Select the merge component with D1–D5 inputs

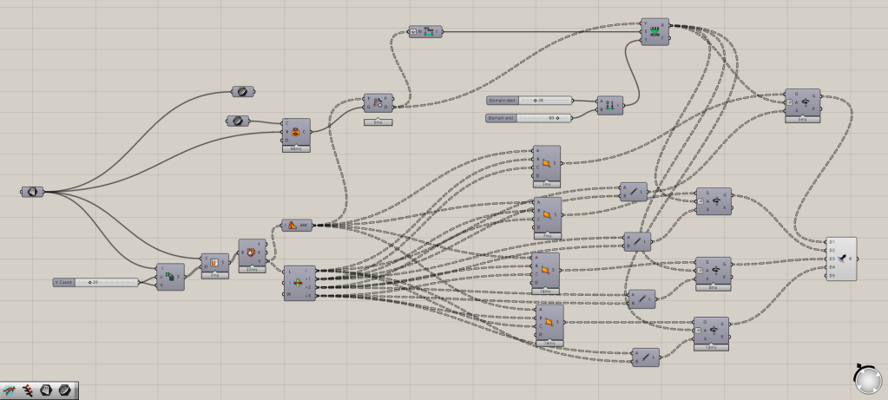pyautogui.click(x=845, y=259)
